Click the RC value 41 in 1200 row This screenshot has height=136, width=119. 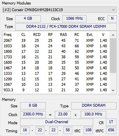(77, 79)
